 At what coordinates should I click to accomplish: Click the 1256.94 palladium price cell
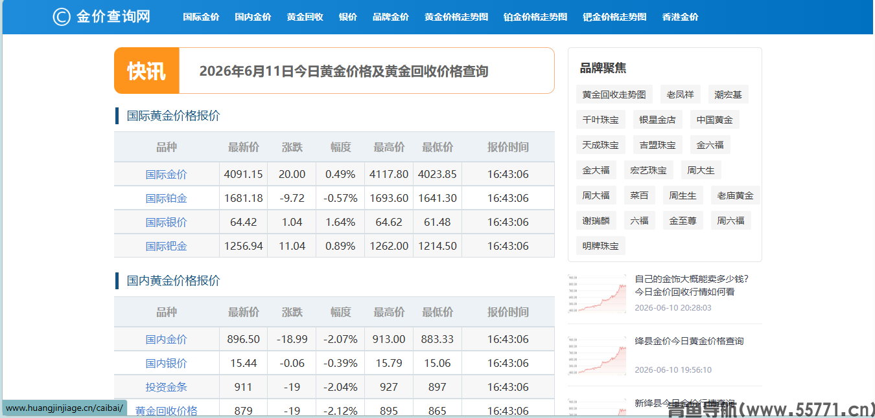click(x=244, y=246)
